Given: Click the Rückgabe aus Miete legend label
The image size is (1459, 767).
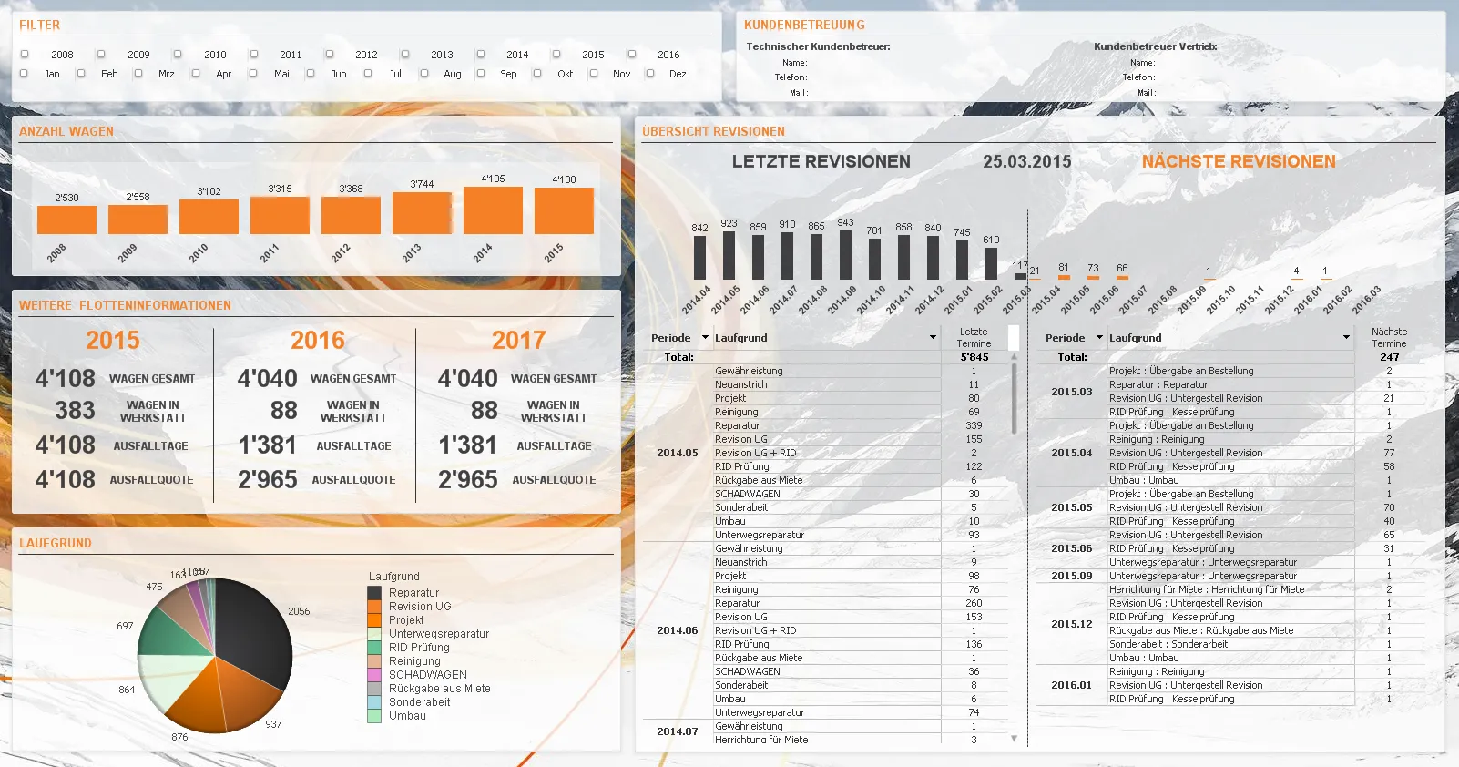Looking at the screenshot, I should tap(440, 689).
